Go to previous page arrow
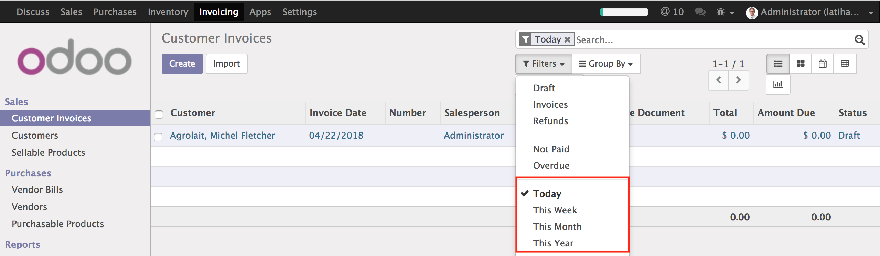This screenshot has width=880, height=256. (718, 80)
